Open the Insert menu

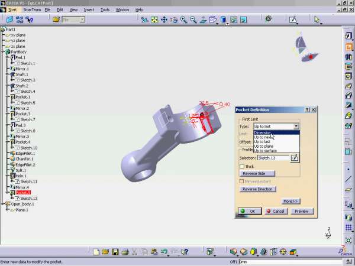tap(89, 9)
